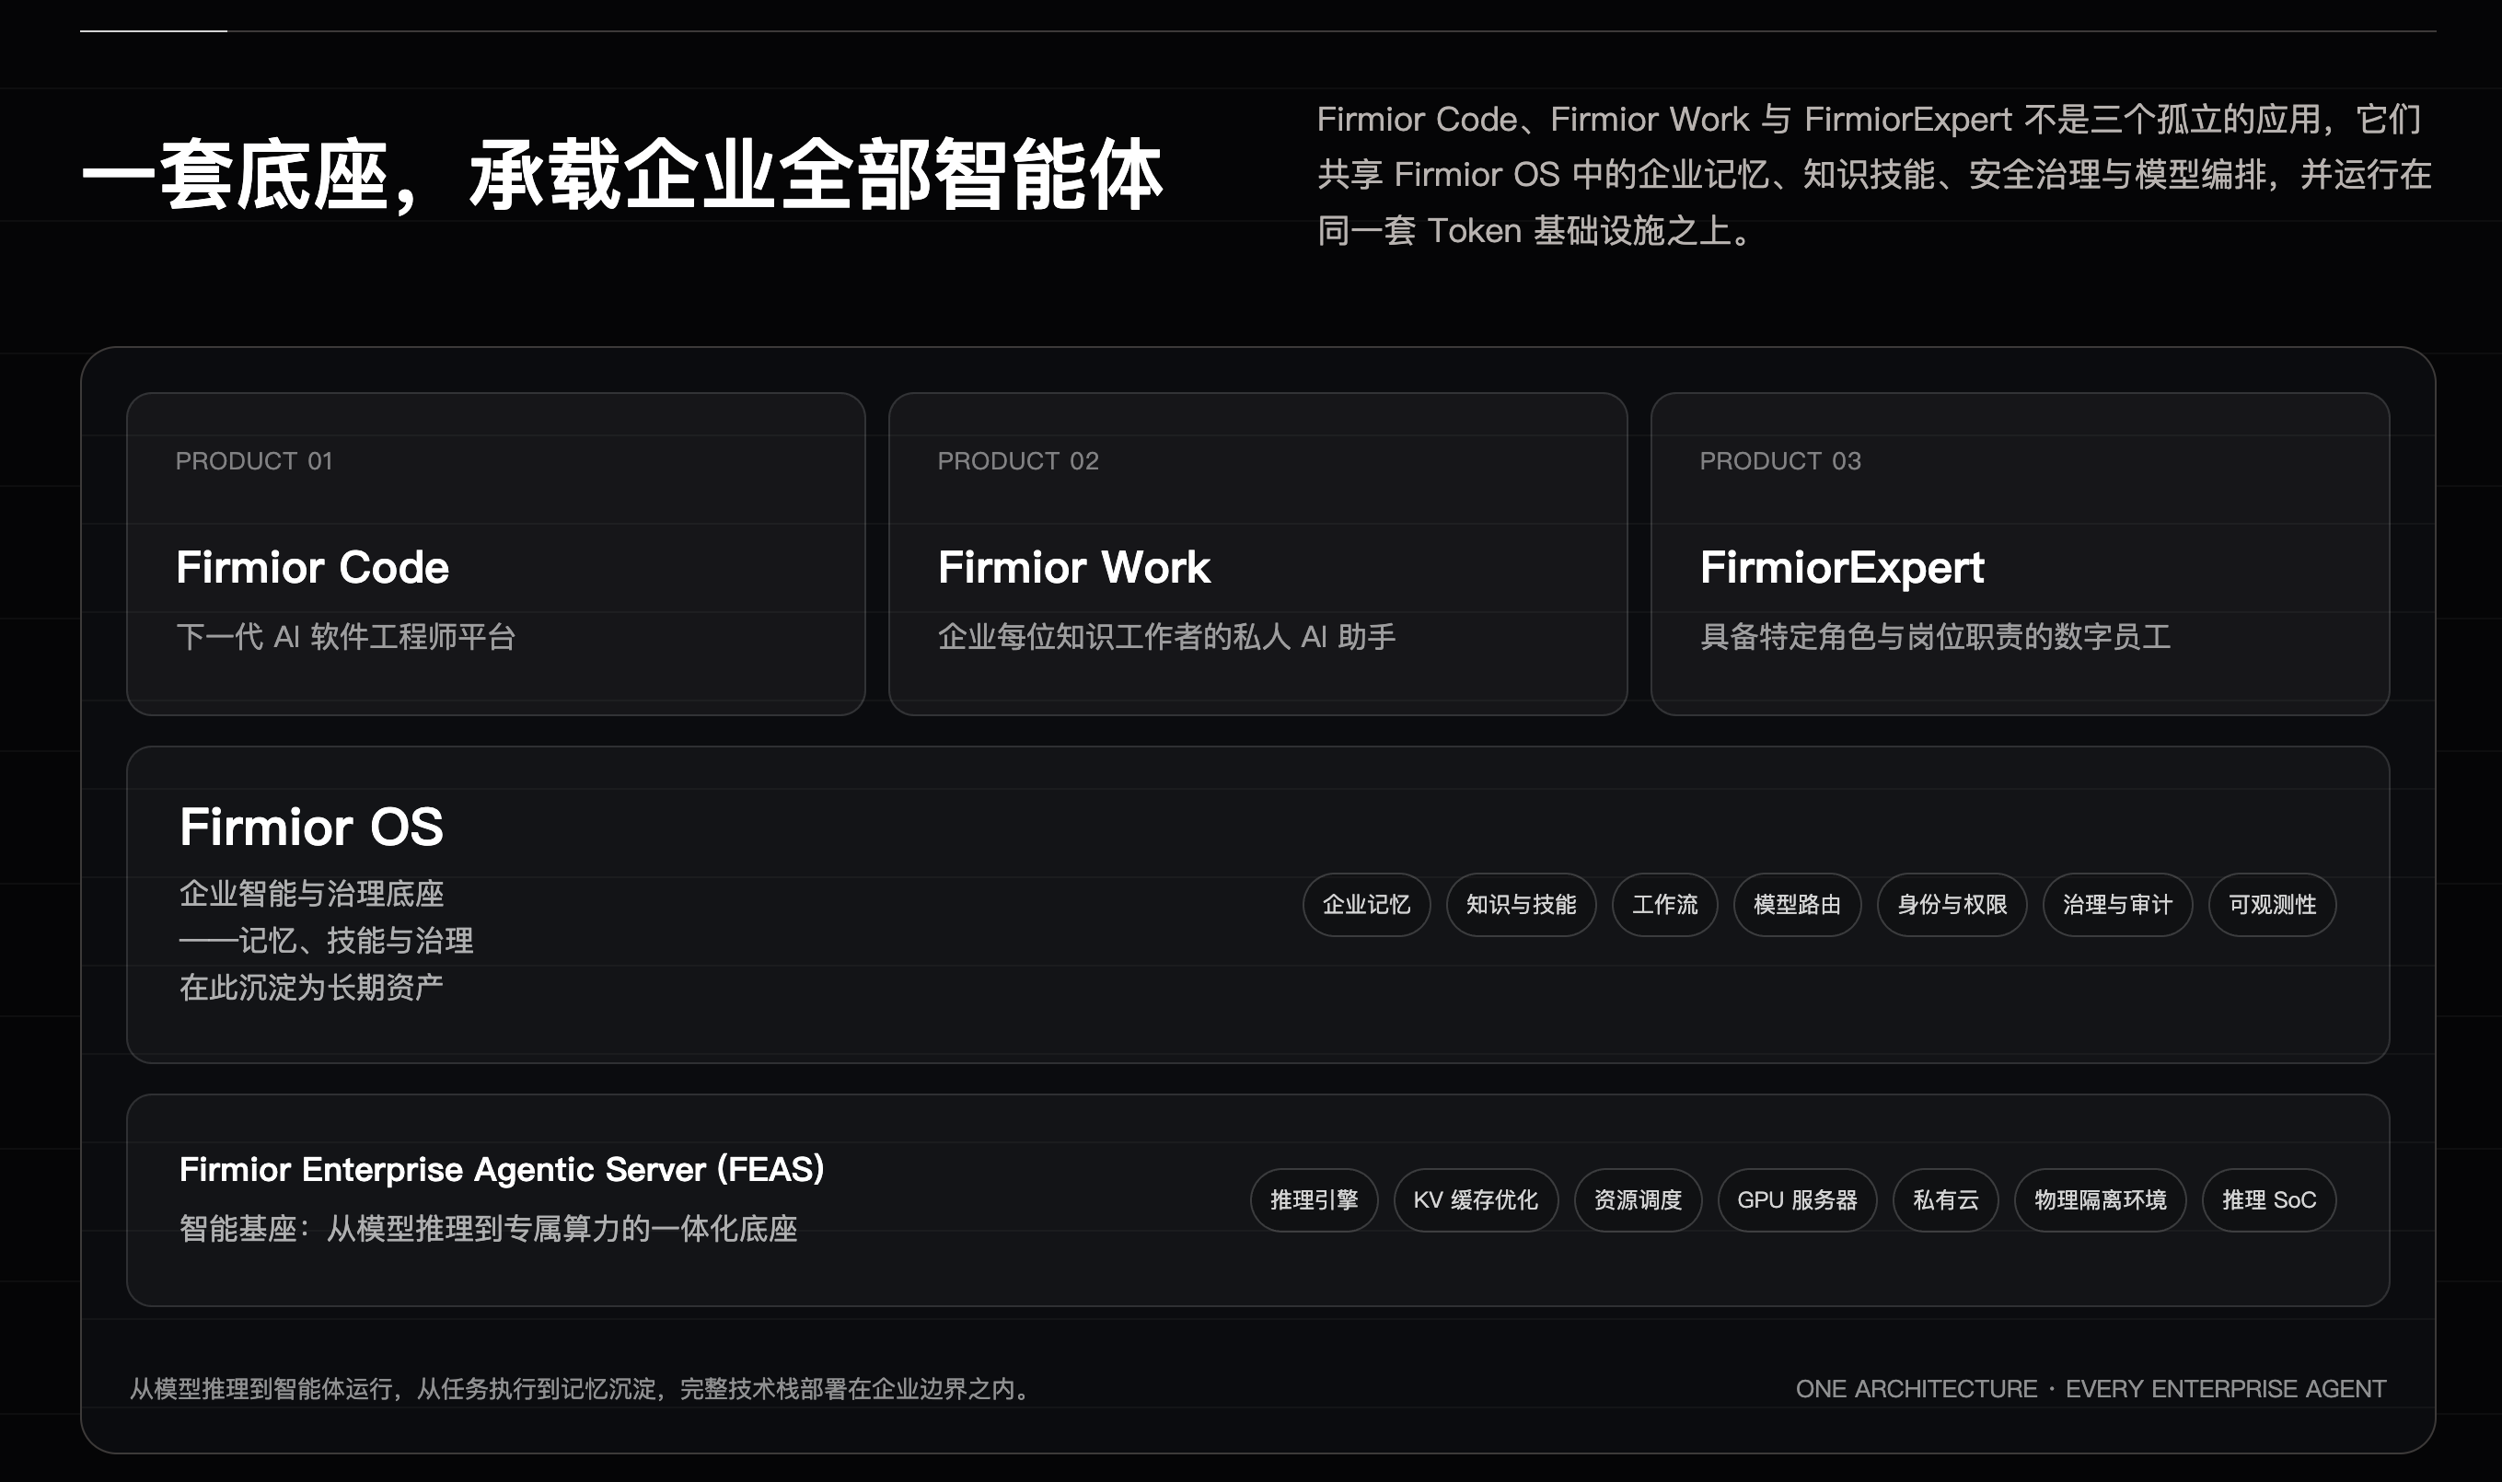Click the 私有云 tag
Viewport: 2502px width, 1482px height.
[x=1946, y=1200]
